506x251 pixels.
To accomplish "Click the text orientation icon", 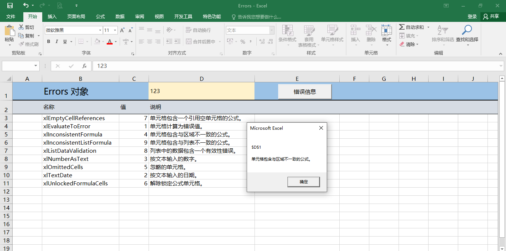I will (169, 30).
